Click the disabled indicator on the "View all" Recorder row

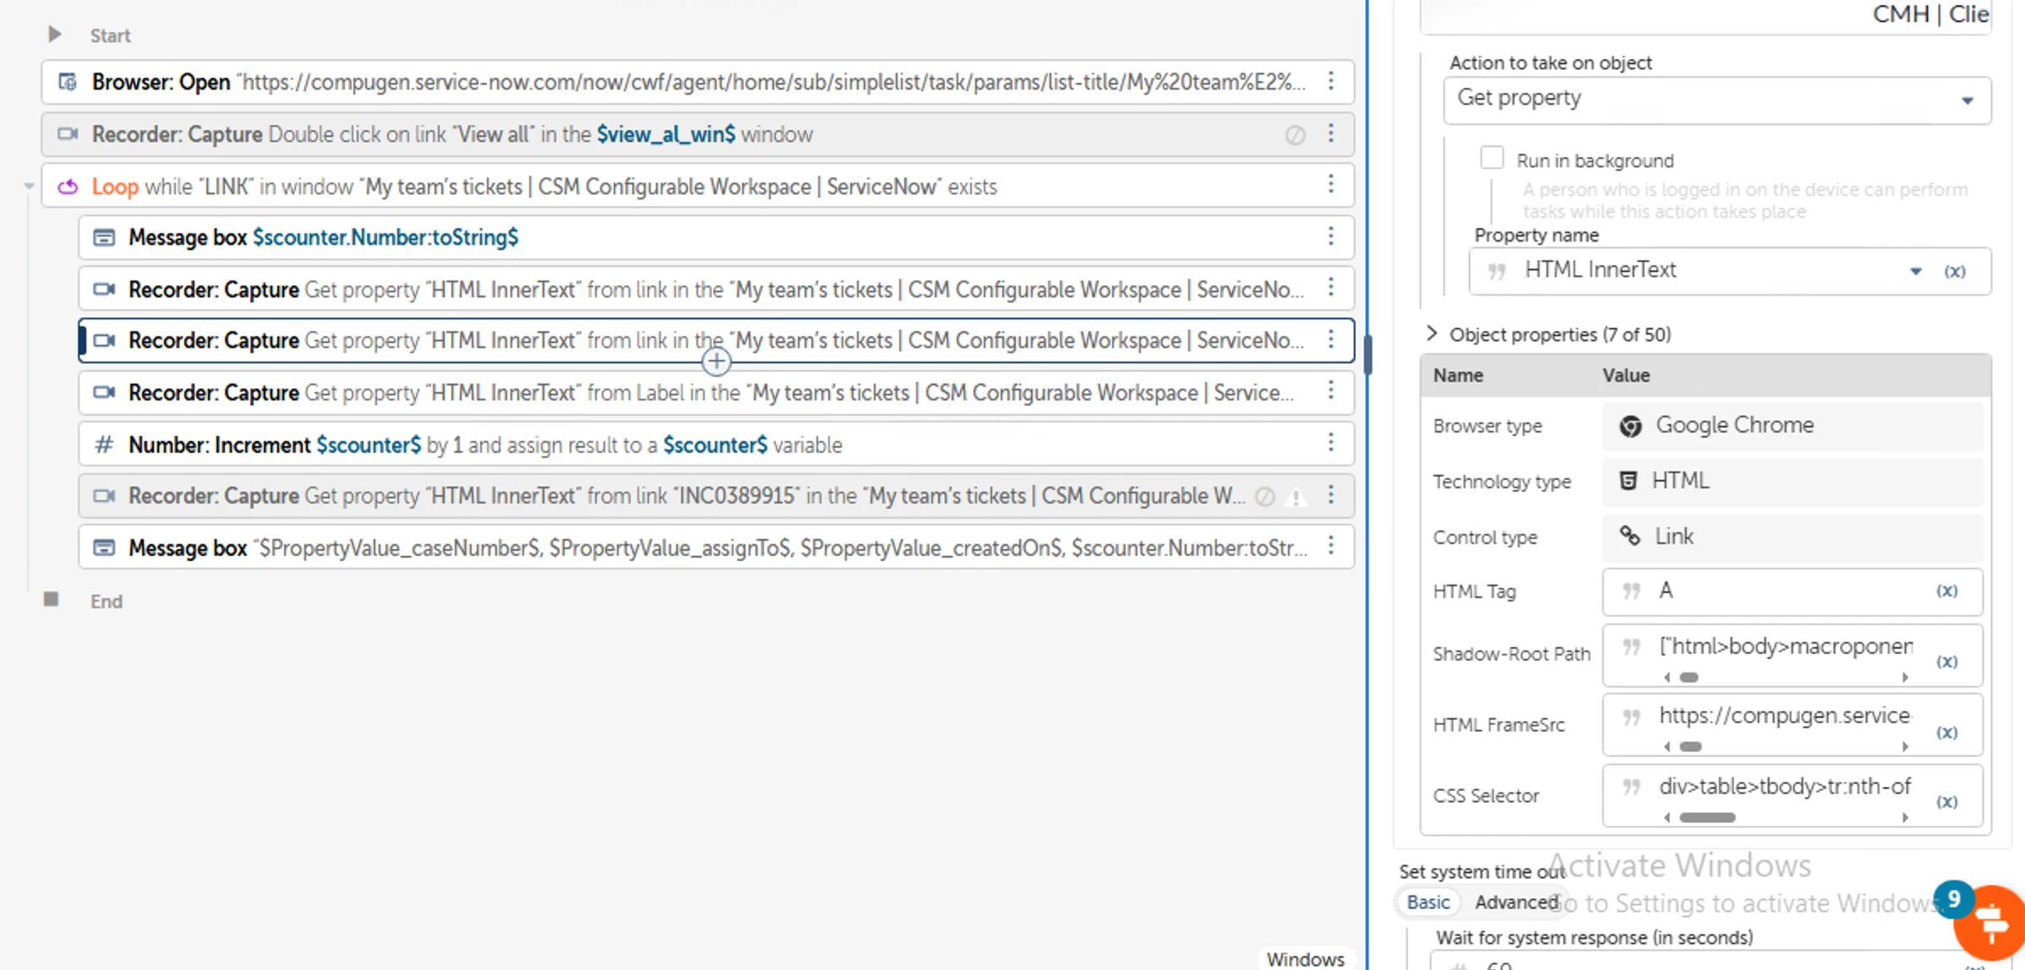click(1295, 135)
